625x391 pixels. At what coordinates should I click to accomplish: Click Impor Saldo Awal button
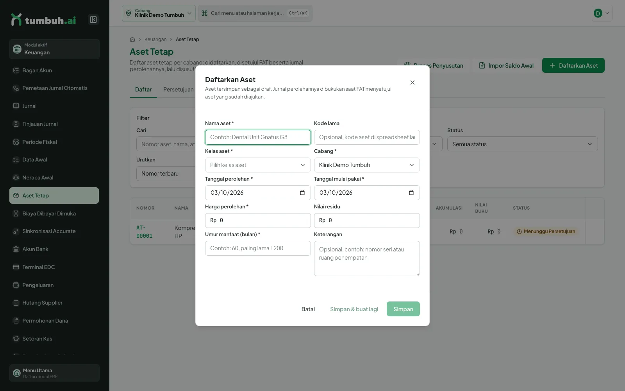(506, 65)
